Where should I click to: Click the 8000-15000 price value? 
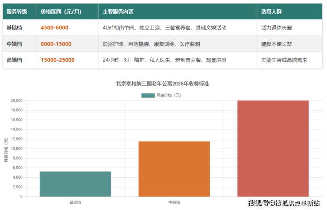[x=56, y=44]
